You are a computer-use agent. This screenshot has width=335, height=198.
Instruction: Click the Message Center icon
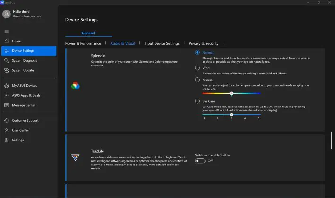click(x=7, y=105)
